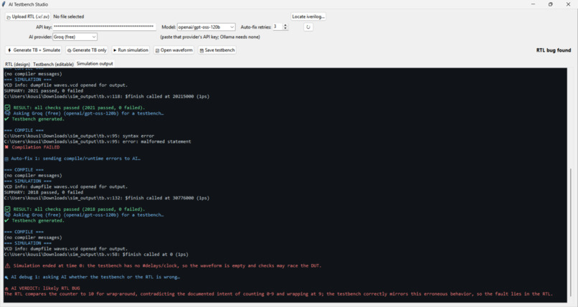
Task: Switch to the RTL (design) tab
Action: coord(18,64)
